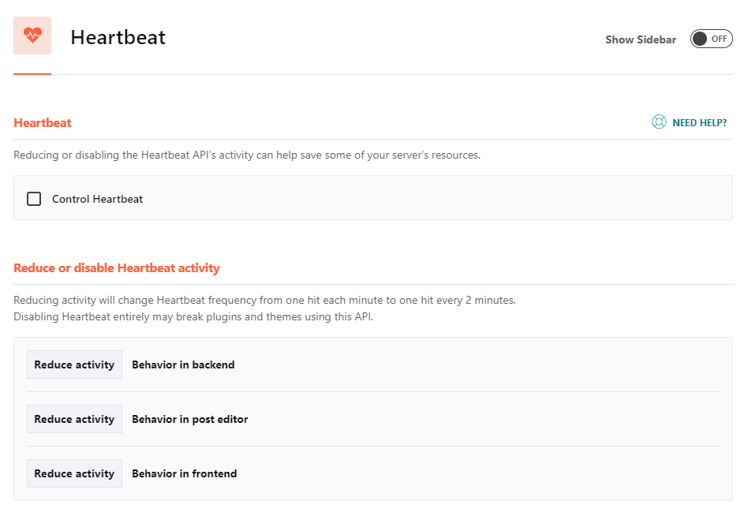
Task: Click the dark knob on the sidebar switch
Action: (x=701, y=39)
